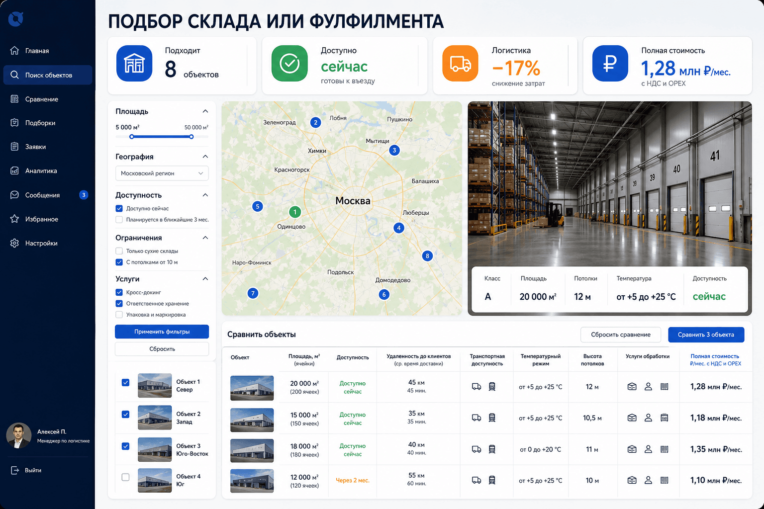Image resolution: width=764 pixels, height=509 pixels.
Task: Click Применить фильтры button
Action: point(162,332)
